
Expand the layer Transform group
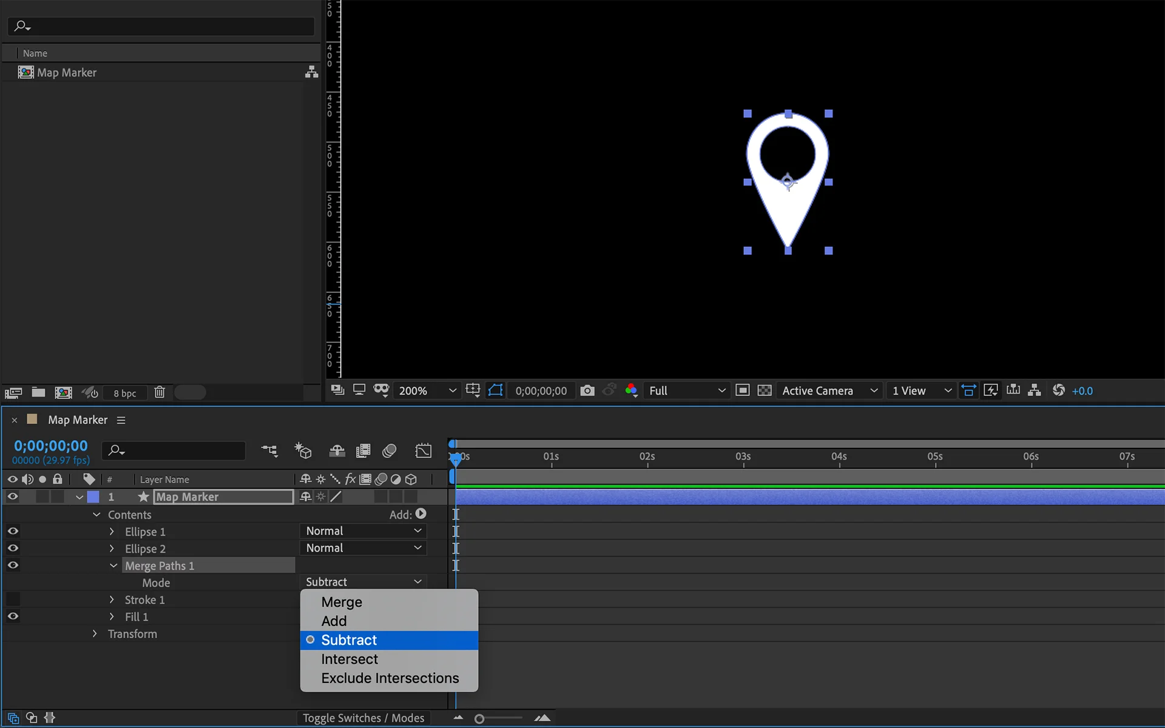(x=95, y=633)
